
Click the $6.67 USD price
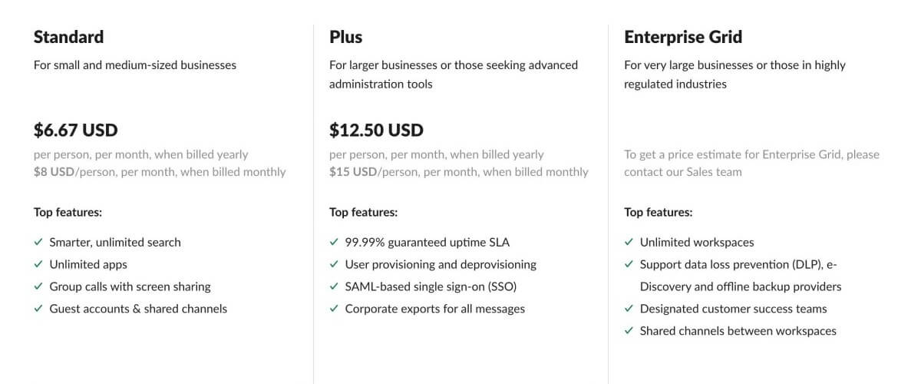[x=75, y=131]
